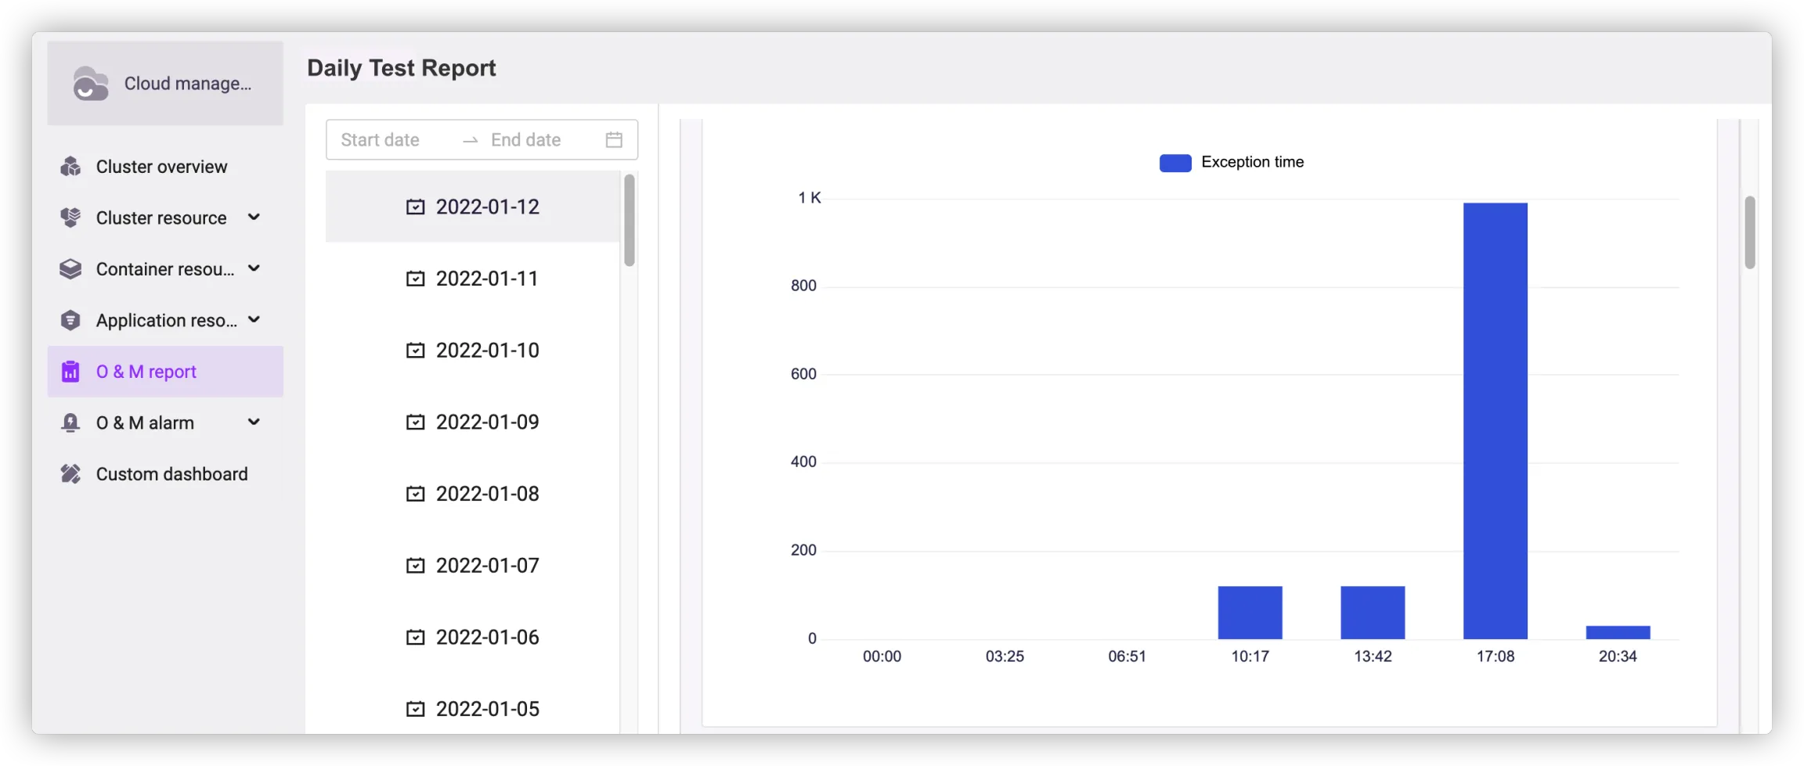
Task: Select the 2022-01-08 report entry
Action: (473, 494)
